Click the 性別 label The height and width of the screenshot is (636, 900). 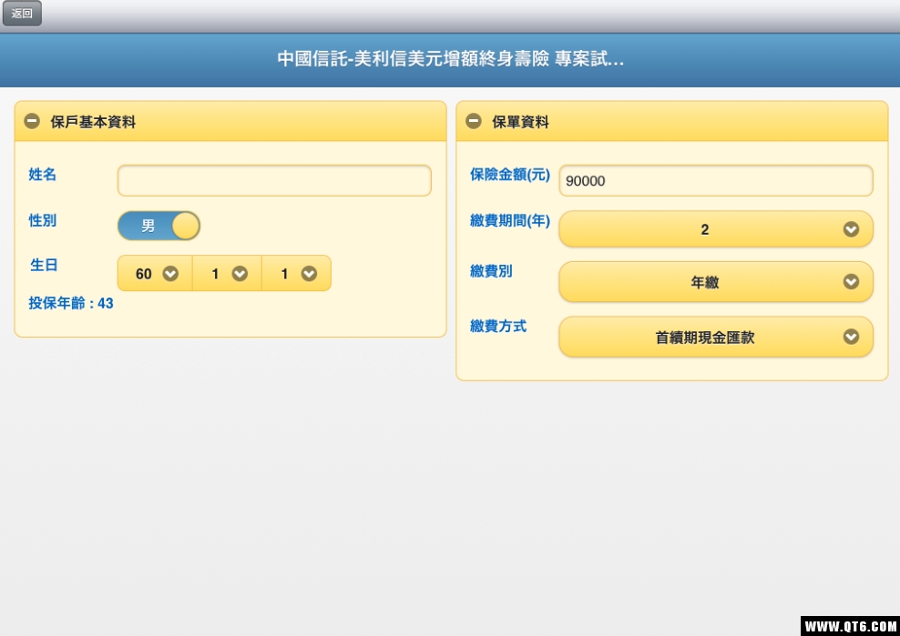[43, 220]
